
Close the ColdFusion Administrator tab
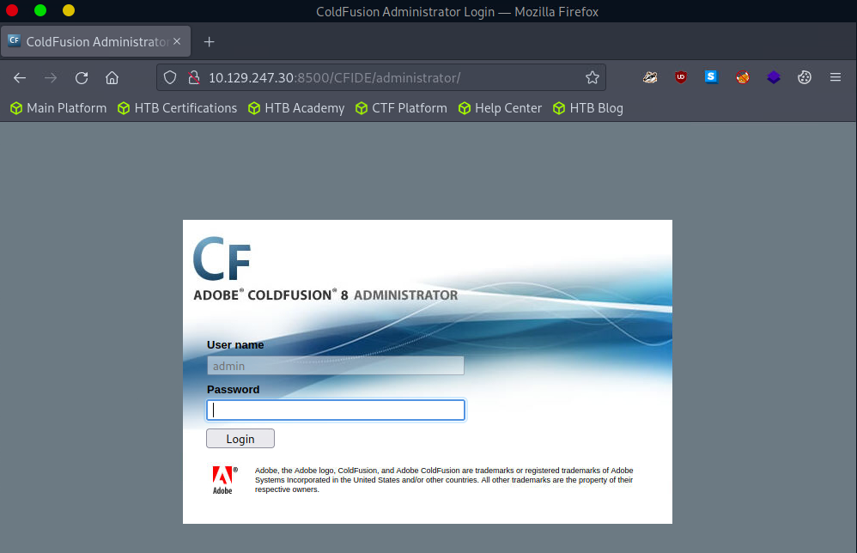pyautogui.click(x=177, y=41)
